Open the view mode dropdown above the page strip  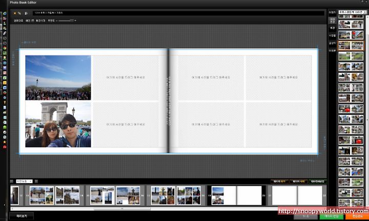[x=24, y=181]
